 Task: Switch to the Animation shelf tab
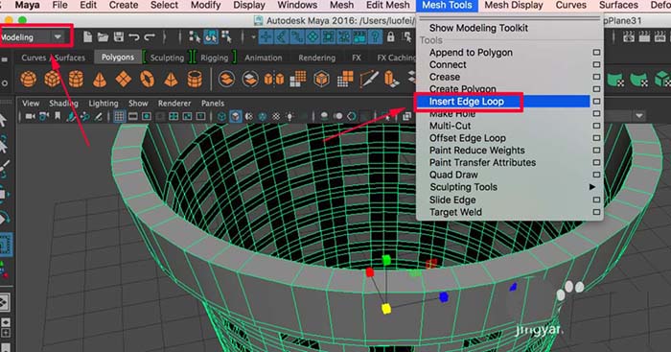pos(264,58)
